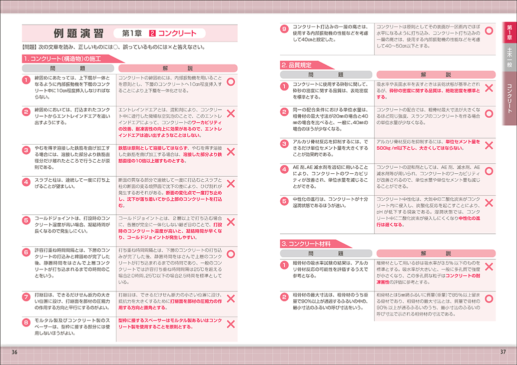This screenshot has width=517, height=365.
Task: Click the X mark beside the 中性化は遅くなる explanation
Action: coord(489,203)
